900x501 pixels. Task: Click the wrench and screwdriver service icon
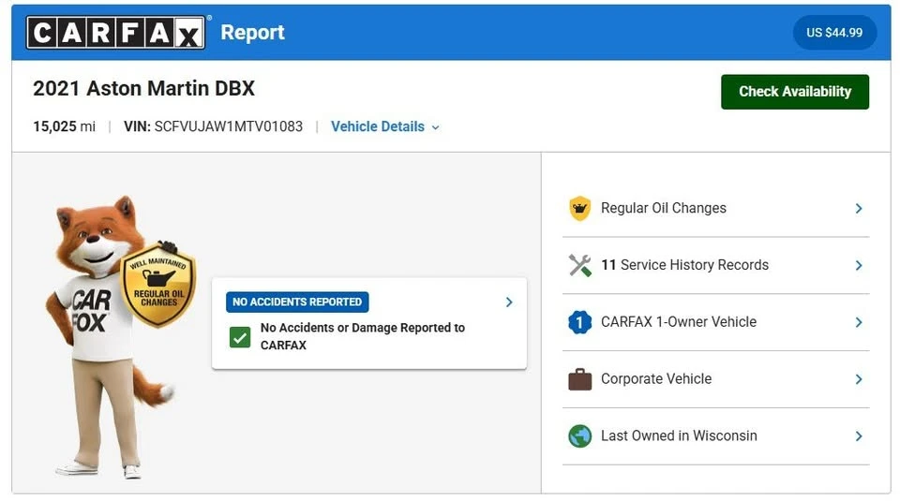(579, 265)
